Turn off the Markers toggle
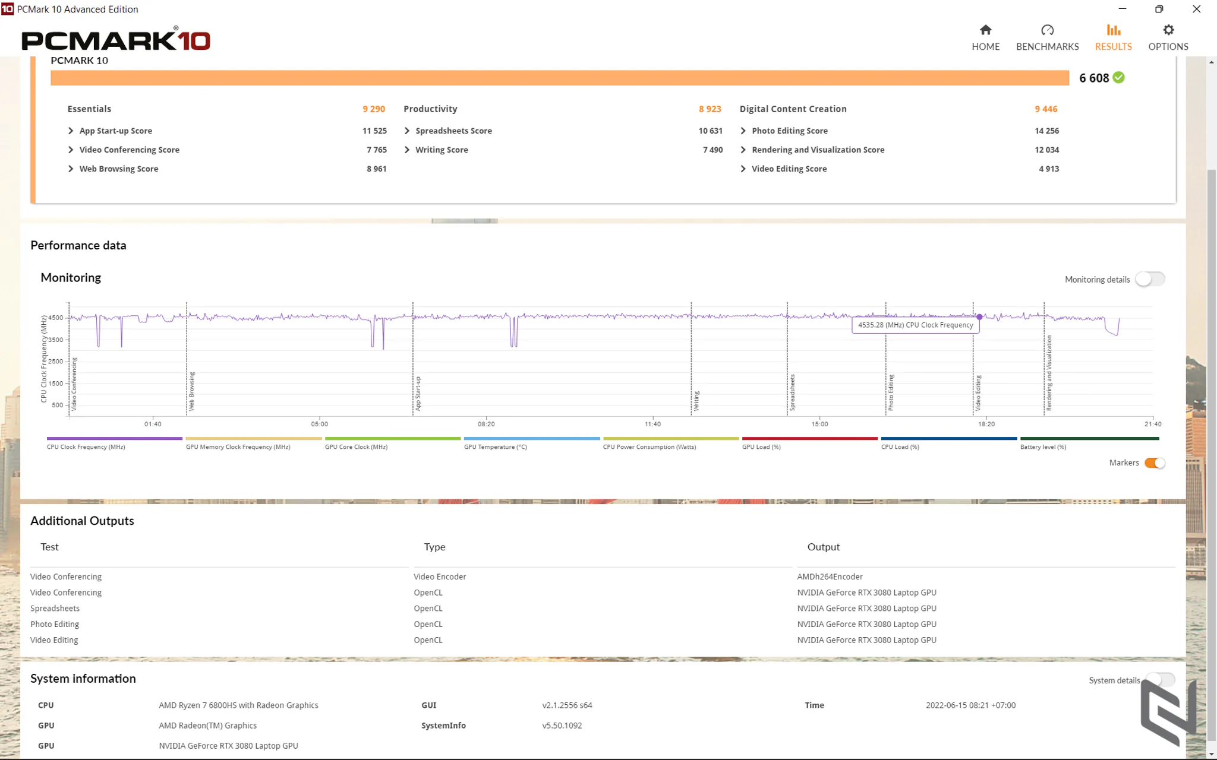Image resolution: width=1217 pixels, height=760 pixels. [1155, 463]
